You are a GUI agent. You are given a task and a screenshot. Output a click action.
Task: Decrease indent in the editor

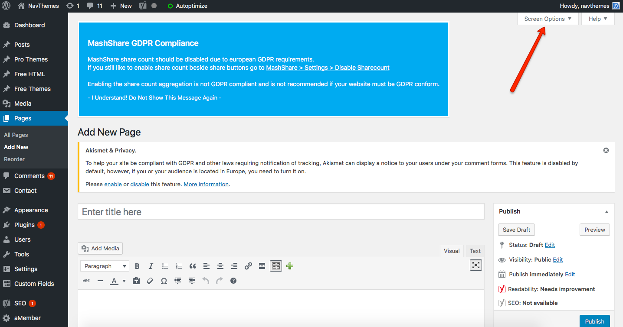(x=178, y=281)
